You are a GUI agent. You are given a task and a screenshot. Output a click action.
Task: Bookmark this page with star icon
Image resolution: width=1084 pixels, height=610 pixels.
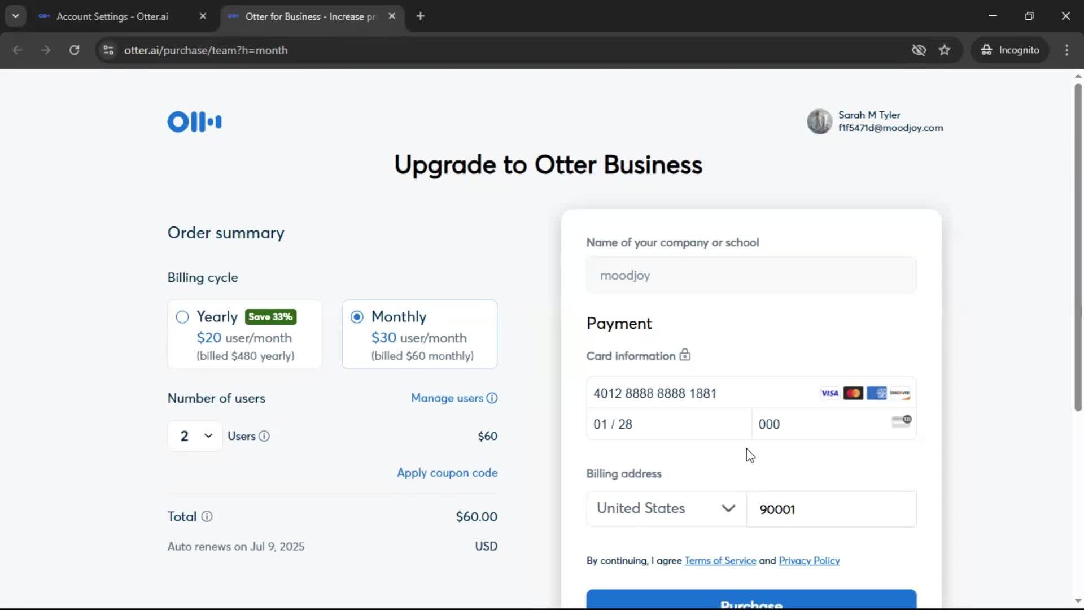click(945, 50)
